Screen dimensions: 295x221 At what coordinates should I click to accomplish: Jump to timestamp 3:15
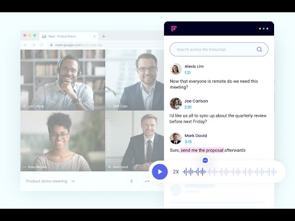pos(188,142)
